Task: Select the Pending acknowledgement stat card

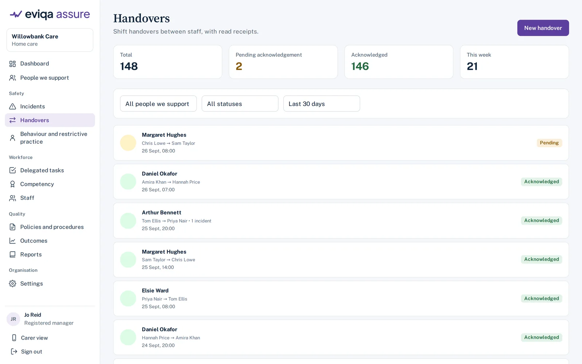Action: coord(283,62)
